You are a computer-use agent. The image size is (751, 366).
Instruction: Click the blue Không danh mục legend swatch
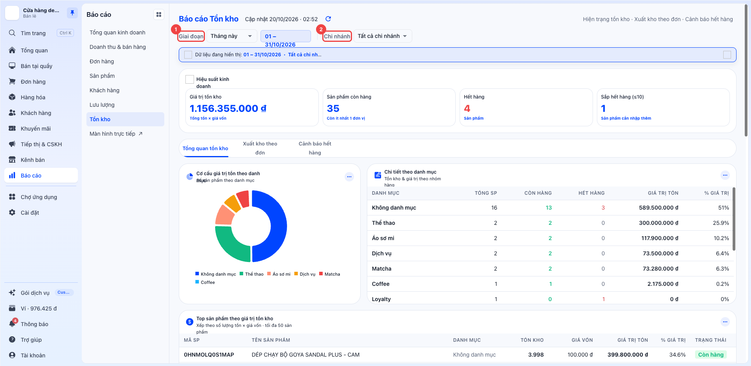(197, 274)
